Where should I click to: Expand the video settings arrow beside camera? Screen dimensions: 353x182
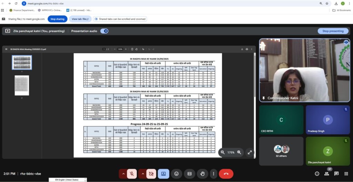[x=142, y=174]
